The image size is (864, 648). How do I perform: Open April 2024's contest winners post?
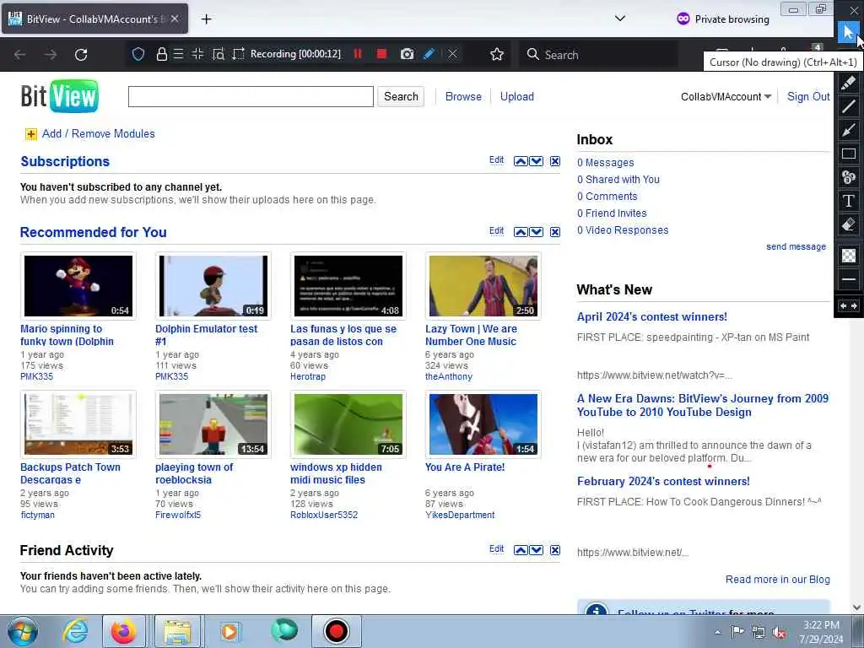652,317
